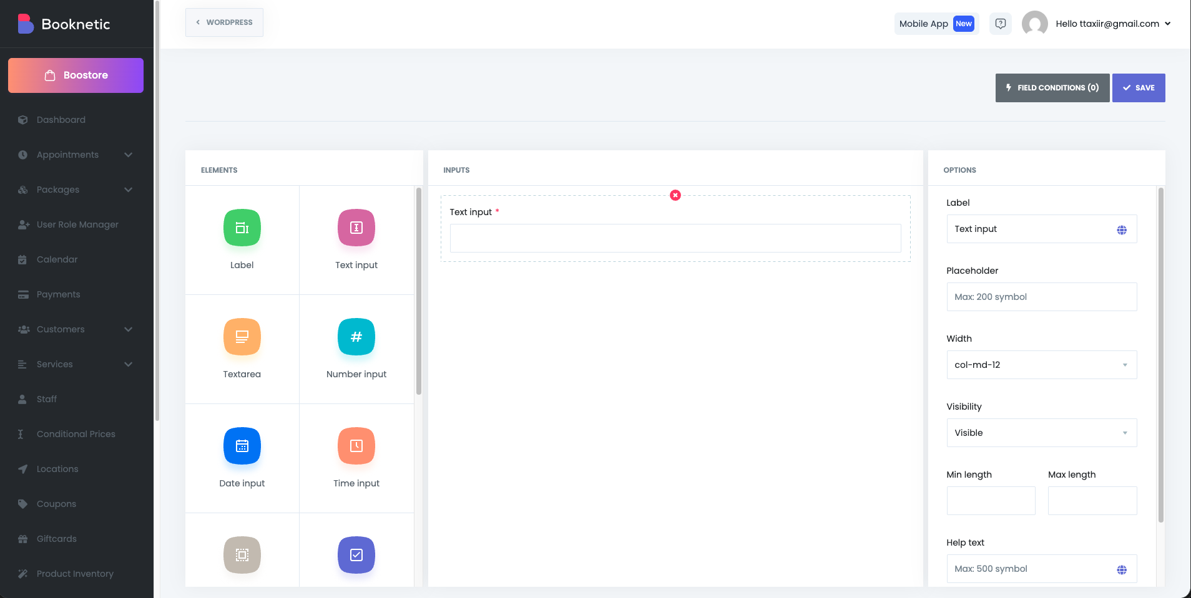Screen dimensions: 1191x598
Task: Remove the Text input field with red X
Action: point(675,195)
